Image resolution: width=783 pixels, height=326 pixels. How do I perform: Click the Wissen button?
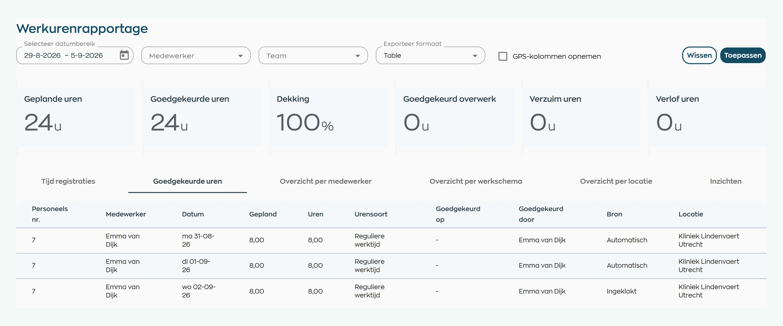(699, 55)
